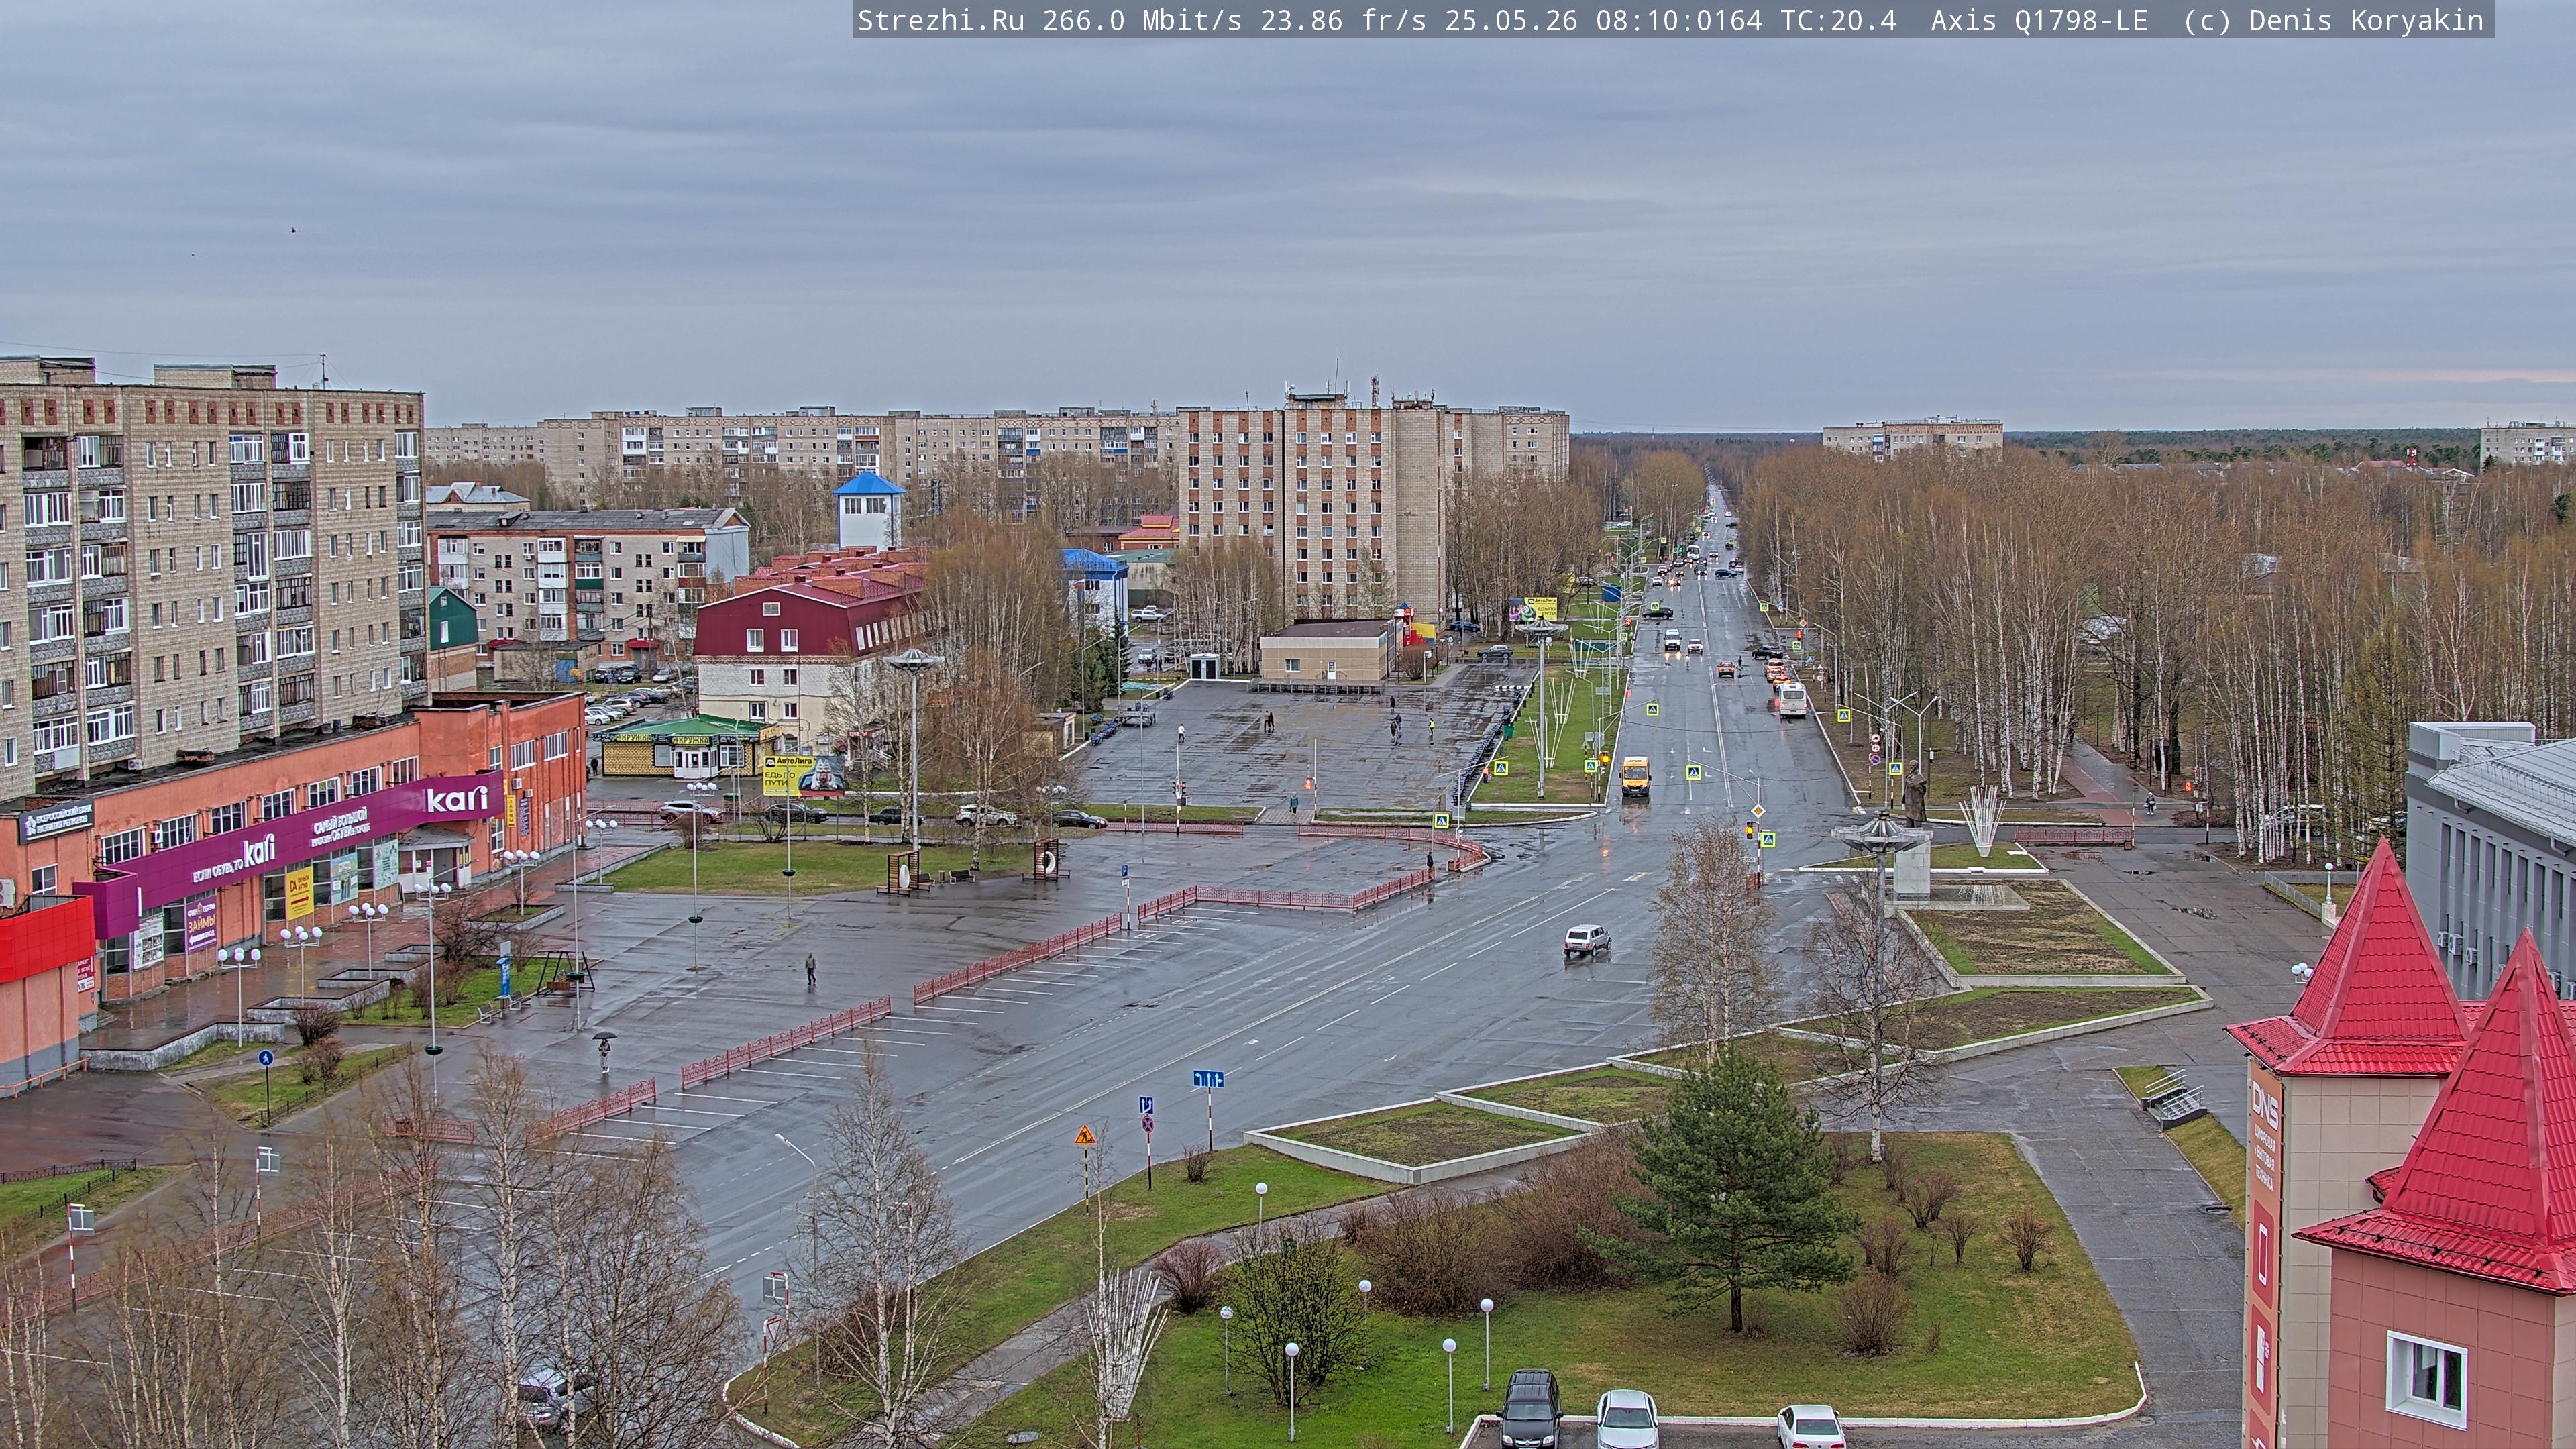Click the green-roofed kiosk building
2576x1449 pixels.
(x=689, y=745)
